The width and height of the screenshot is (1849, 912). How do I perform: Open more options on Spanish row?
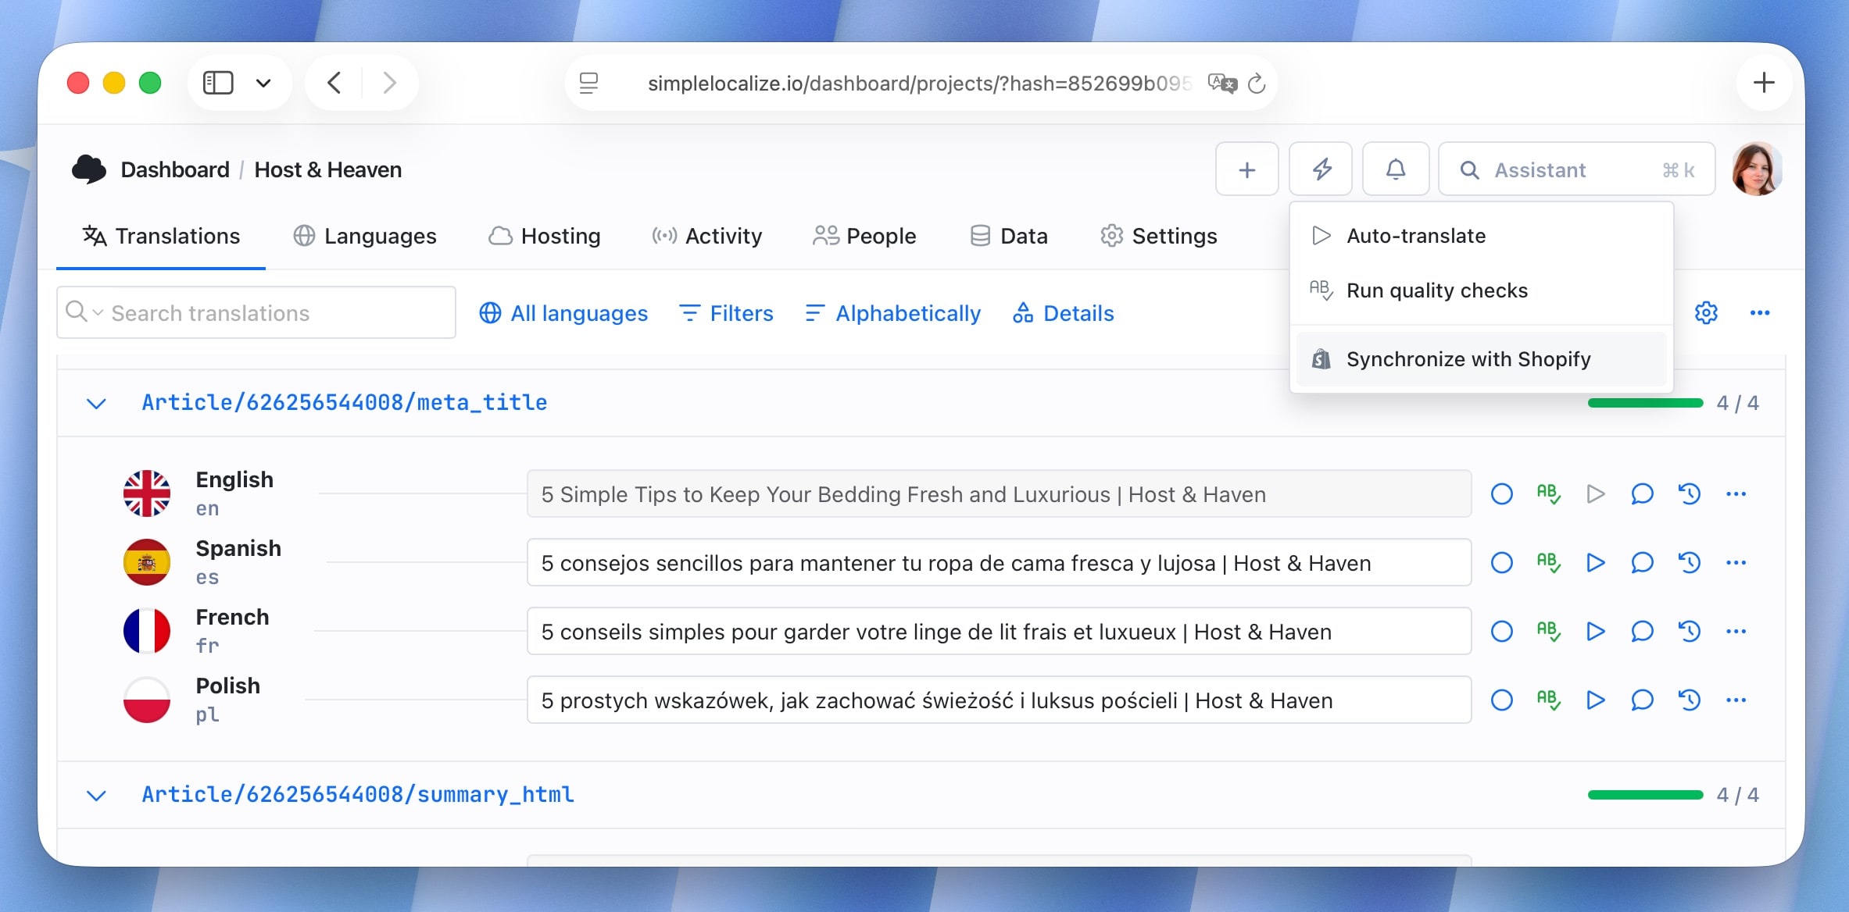[x=1736, y=563]
